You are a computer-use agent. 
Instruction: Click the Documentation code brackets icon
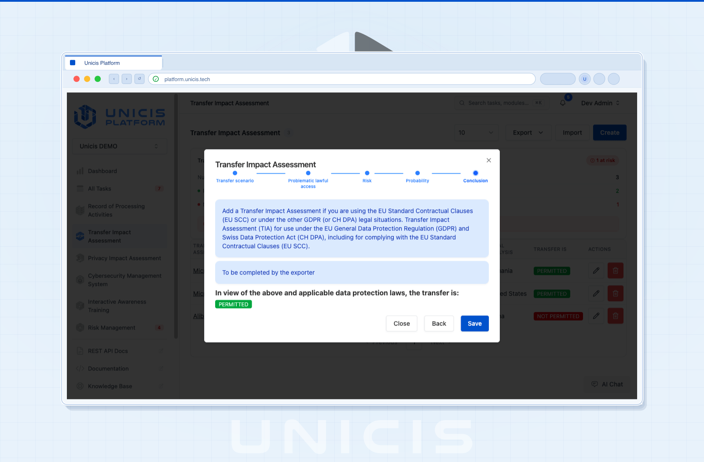80,368
